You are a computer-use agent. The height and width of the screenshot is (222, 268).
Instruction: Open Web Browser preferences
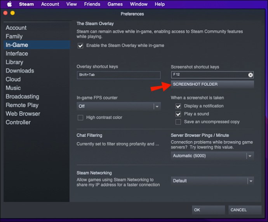[x=37, y=114]
